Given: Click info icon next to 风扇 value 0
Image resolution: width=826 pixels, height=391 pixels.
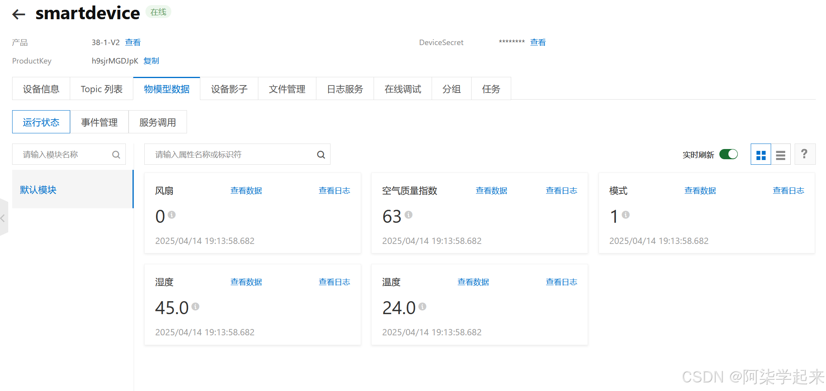Looking at the screenshot, I should coord(172,215).
